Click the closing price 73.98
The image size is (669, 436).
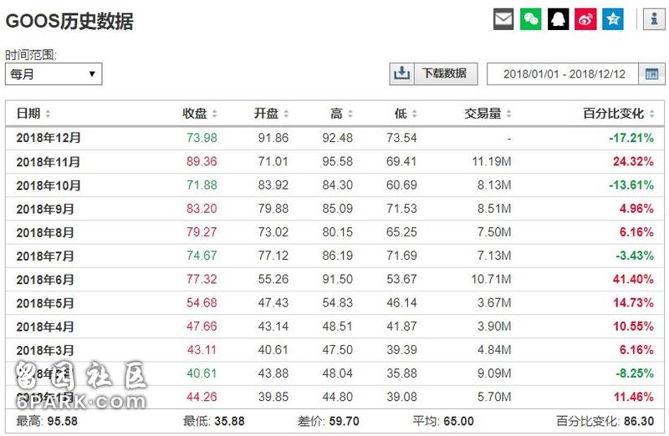click(202, 138)
